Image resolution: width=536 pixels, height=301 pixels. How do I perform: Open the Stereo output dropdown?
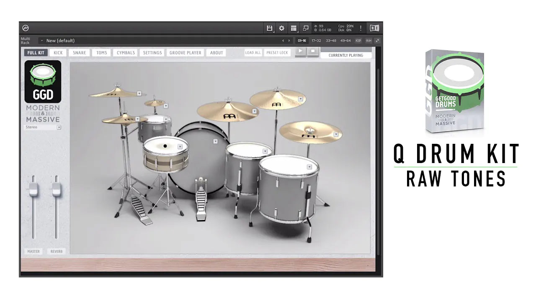coord(59,127)
